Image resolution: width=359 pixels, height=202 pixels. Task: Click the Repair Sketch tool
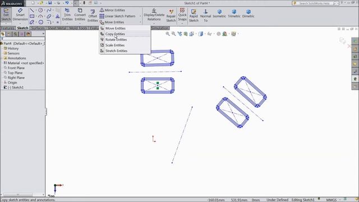171,16
